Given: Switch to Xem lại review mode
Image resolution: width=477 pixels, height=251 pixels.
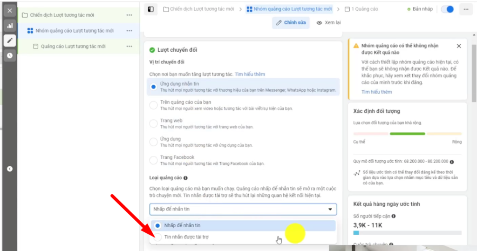Looking at the screenshot, I should pyautogui.click(x=328, y=22).
